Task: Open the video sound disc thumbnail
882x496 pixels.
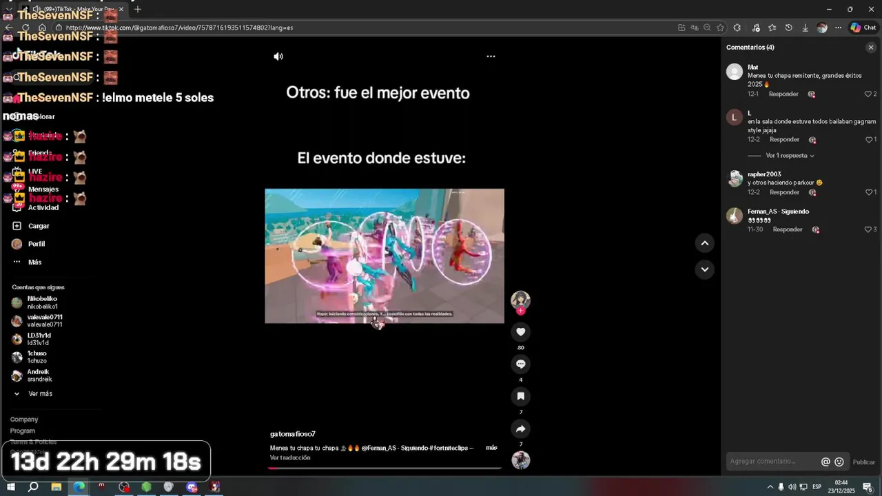Action: click(x=520, y=460)
